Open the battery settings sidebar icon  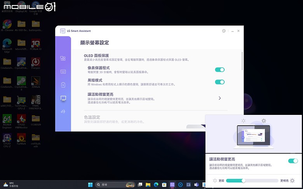click(63, 85)
